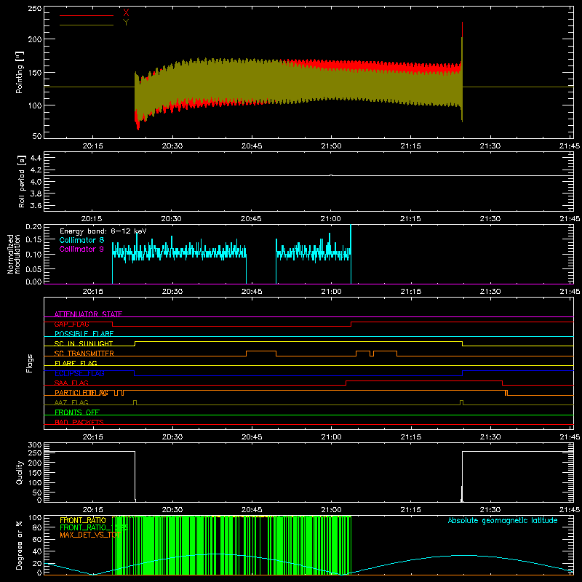Click the red X legend line
This screenshot has height=582, width=582.
[86, 15]
